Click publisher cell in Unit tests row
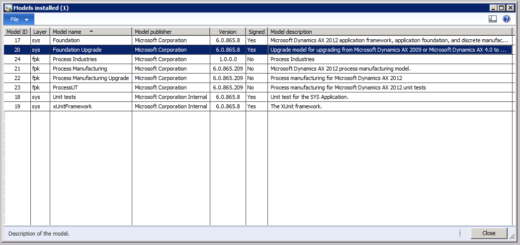 coord(171,97)
